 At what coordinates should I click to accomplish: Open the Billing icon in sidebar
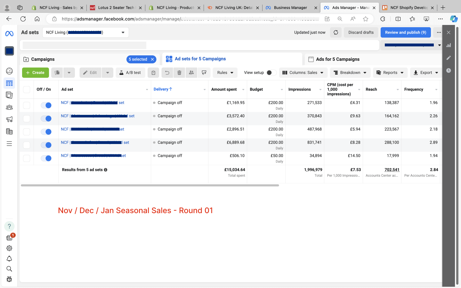pos(9,132)
